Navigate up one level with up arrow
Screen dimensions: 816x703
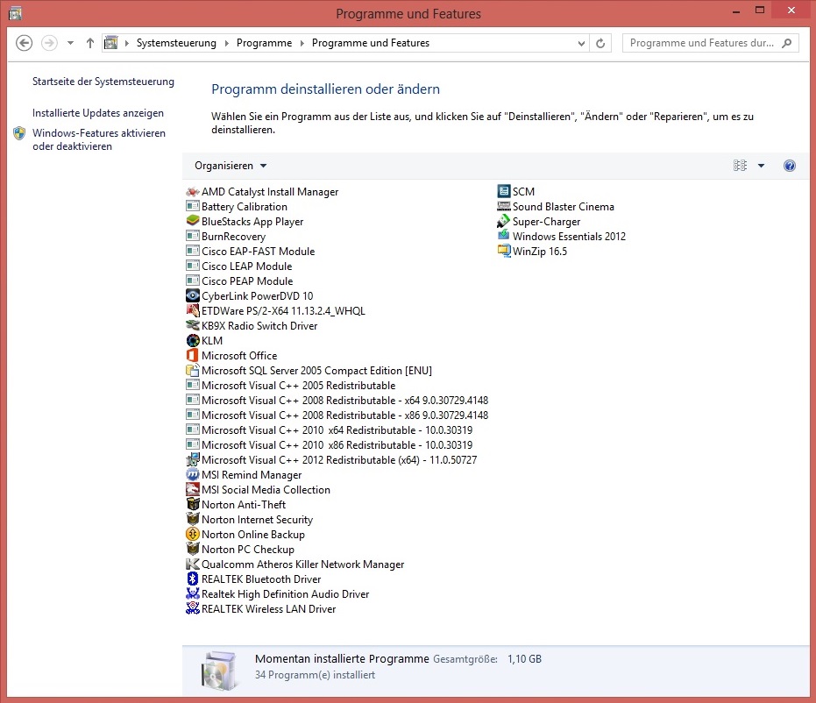(x=90, y=43)
